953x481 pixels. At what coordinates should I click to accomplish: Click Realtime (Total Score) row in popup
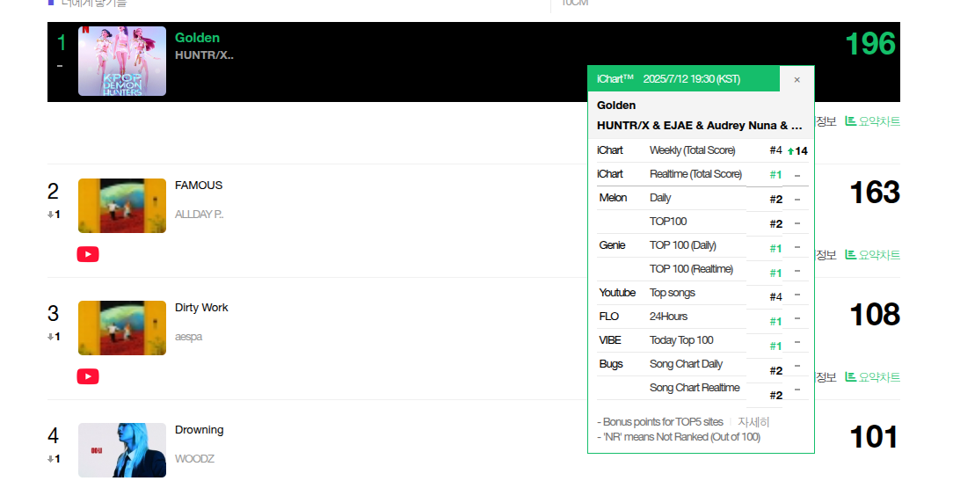[x=702, y=174]
